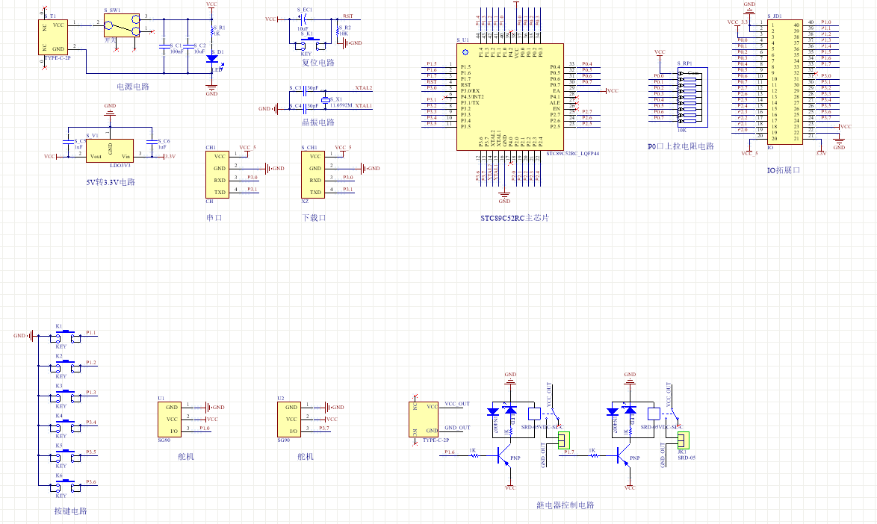Select the K6 push button symbol

65,485
